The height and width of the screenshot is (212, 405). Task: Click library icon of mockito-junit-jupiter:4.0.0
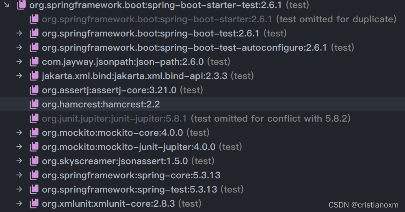pos(34,147)
